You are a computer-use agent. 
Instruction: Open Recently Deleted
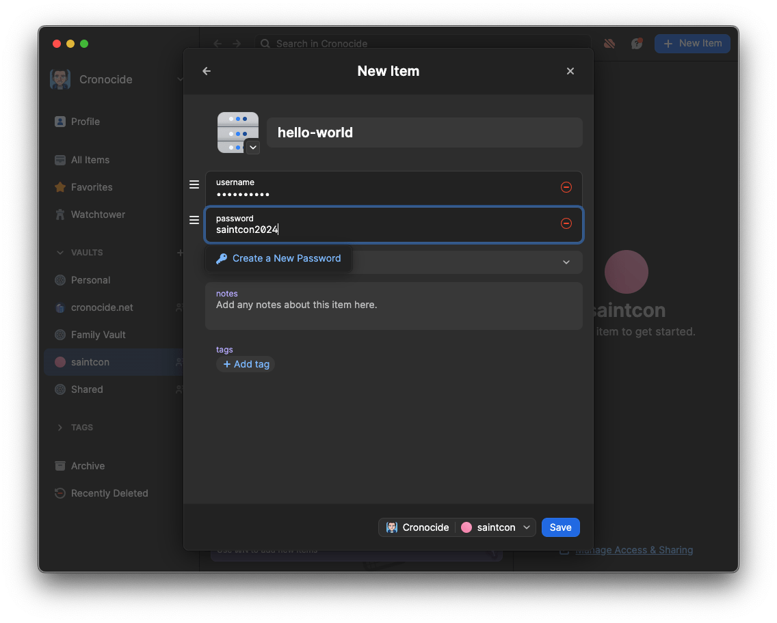pos(102,493)
